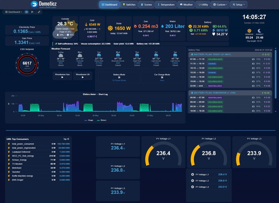Click the Battery Plan scroll down arrow
The width and height of the screenshot is (279, 203).
tap(276, 112)
